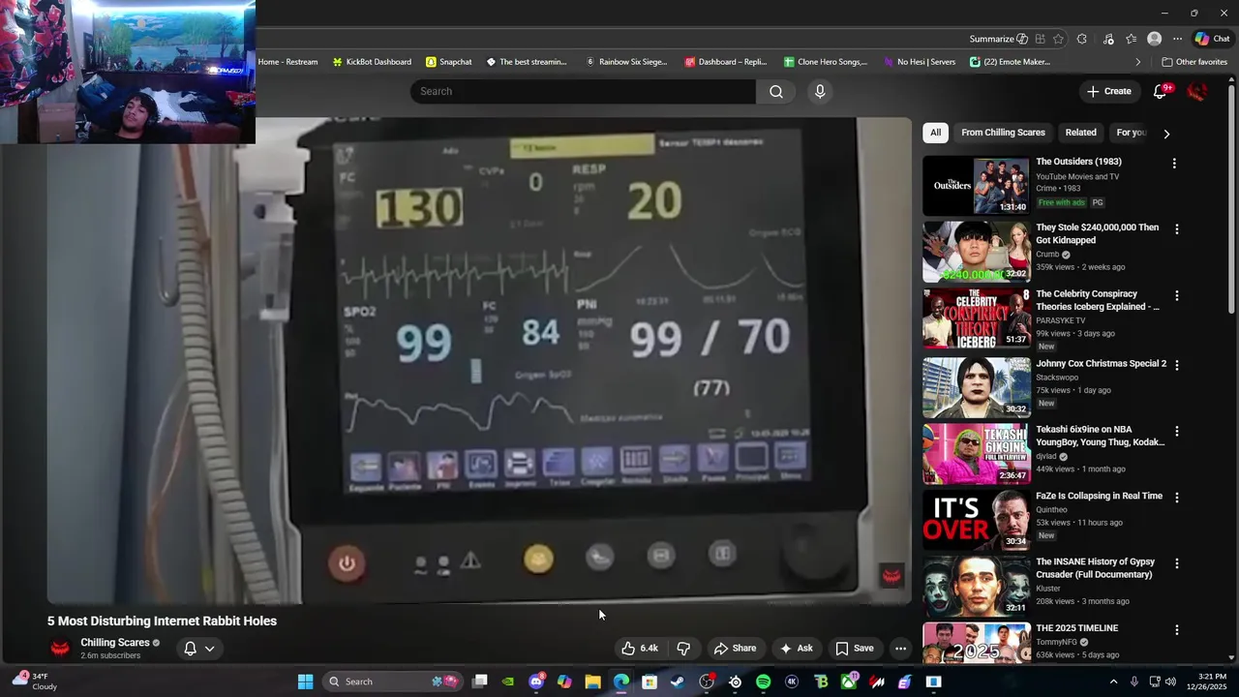Viewport: 1239px width, 697px height.
Task: Open No Hesi | Servers bookmark
Action: tap(920, 62)
